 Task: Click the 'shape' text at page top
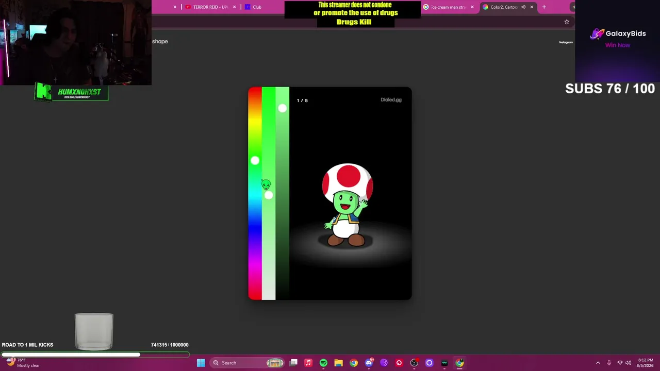click(160, 41)
